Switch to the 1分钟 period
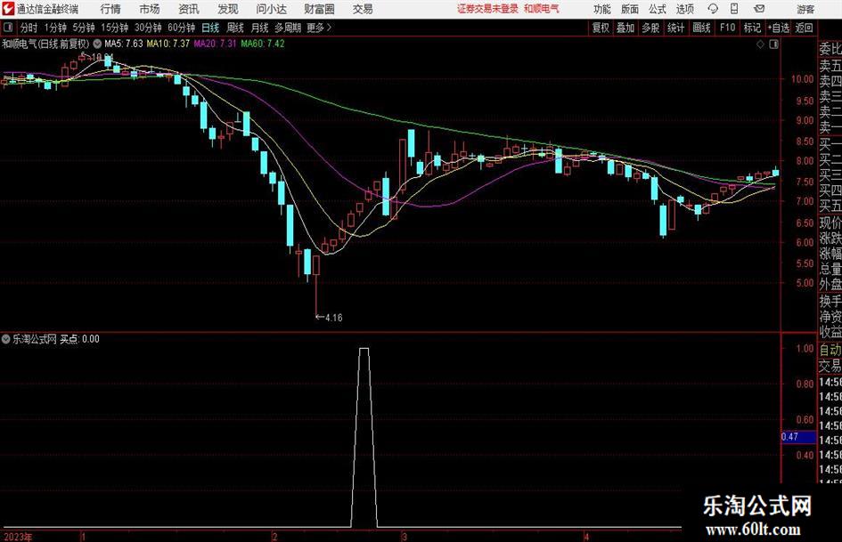Screen dimensions: 842x542 [x=55, y=28]
